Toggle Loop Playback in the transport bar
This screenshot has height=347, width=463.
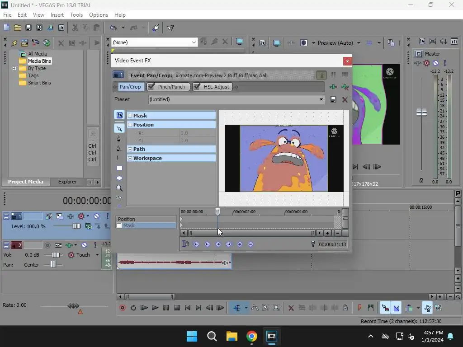133,308
